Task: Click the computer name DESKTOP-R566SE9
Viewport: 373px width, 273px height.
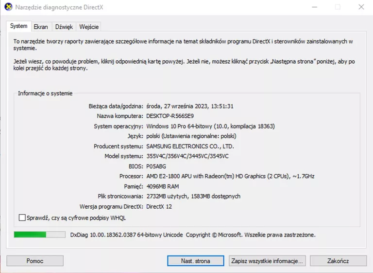Action: click(x=170, y=116)
